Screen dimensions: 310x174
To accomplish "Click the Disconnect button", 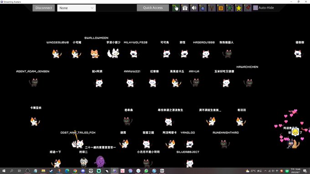I will coord(43,8).
